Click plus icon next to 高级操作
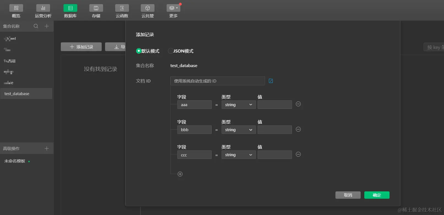This screenshot has height=215, width=444. pyautogui.click(x=47, y=148)
